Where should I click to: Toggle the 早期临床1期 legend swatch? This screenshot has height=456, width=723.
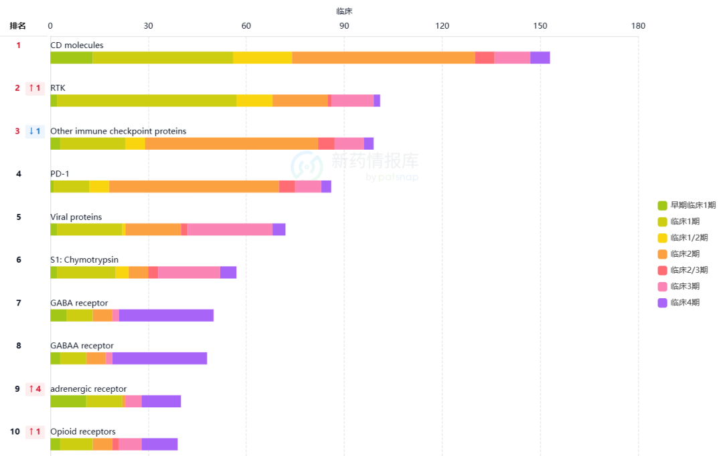click(662, 205)
